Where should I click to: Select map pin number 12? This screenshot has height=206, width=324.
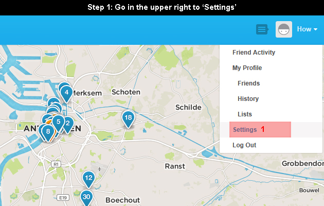(88, 179)
